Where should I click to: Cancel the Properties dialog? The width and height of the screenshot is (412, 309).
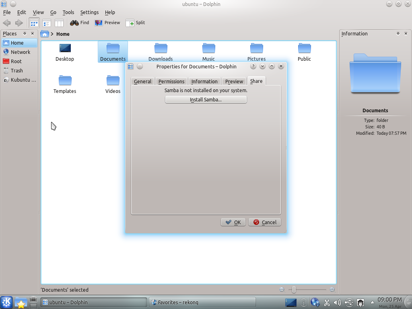click(265, 222)
